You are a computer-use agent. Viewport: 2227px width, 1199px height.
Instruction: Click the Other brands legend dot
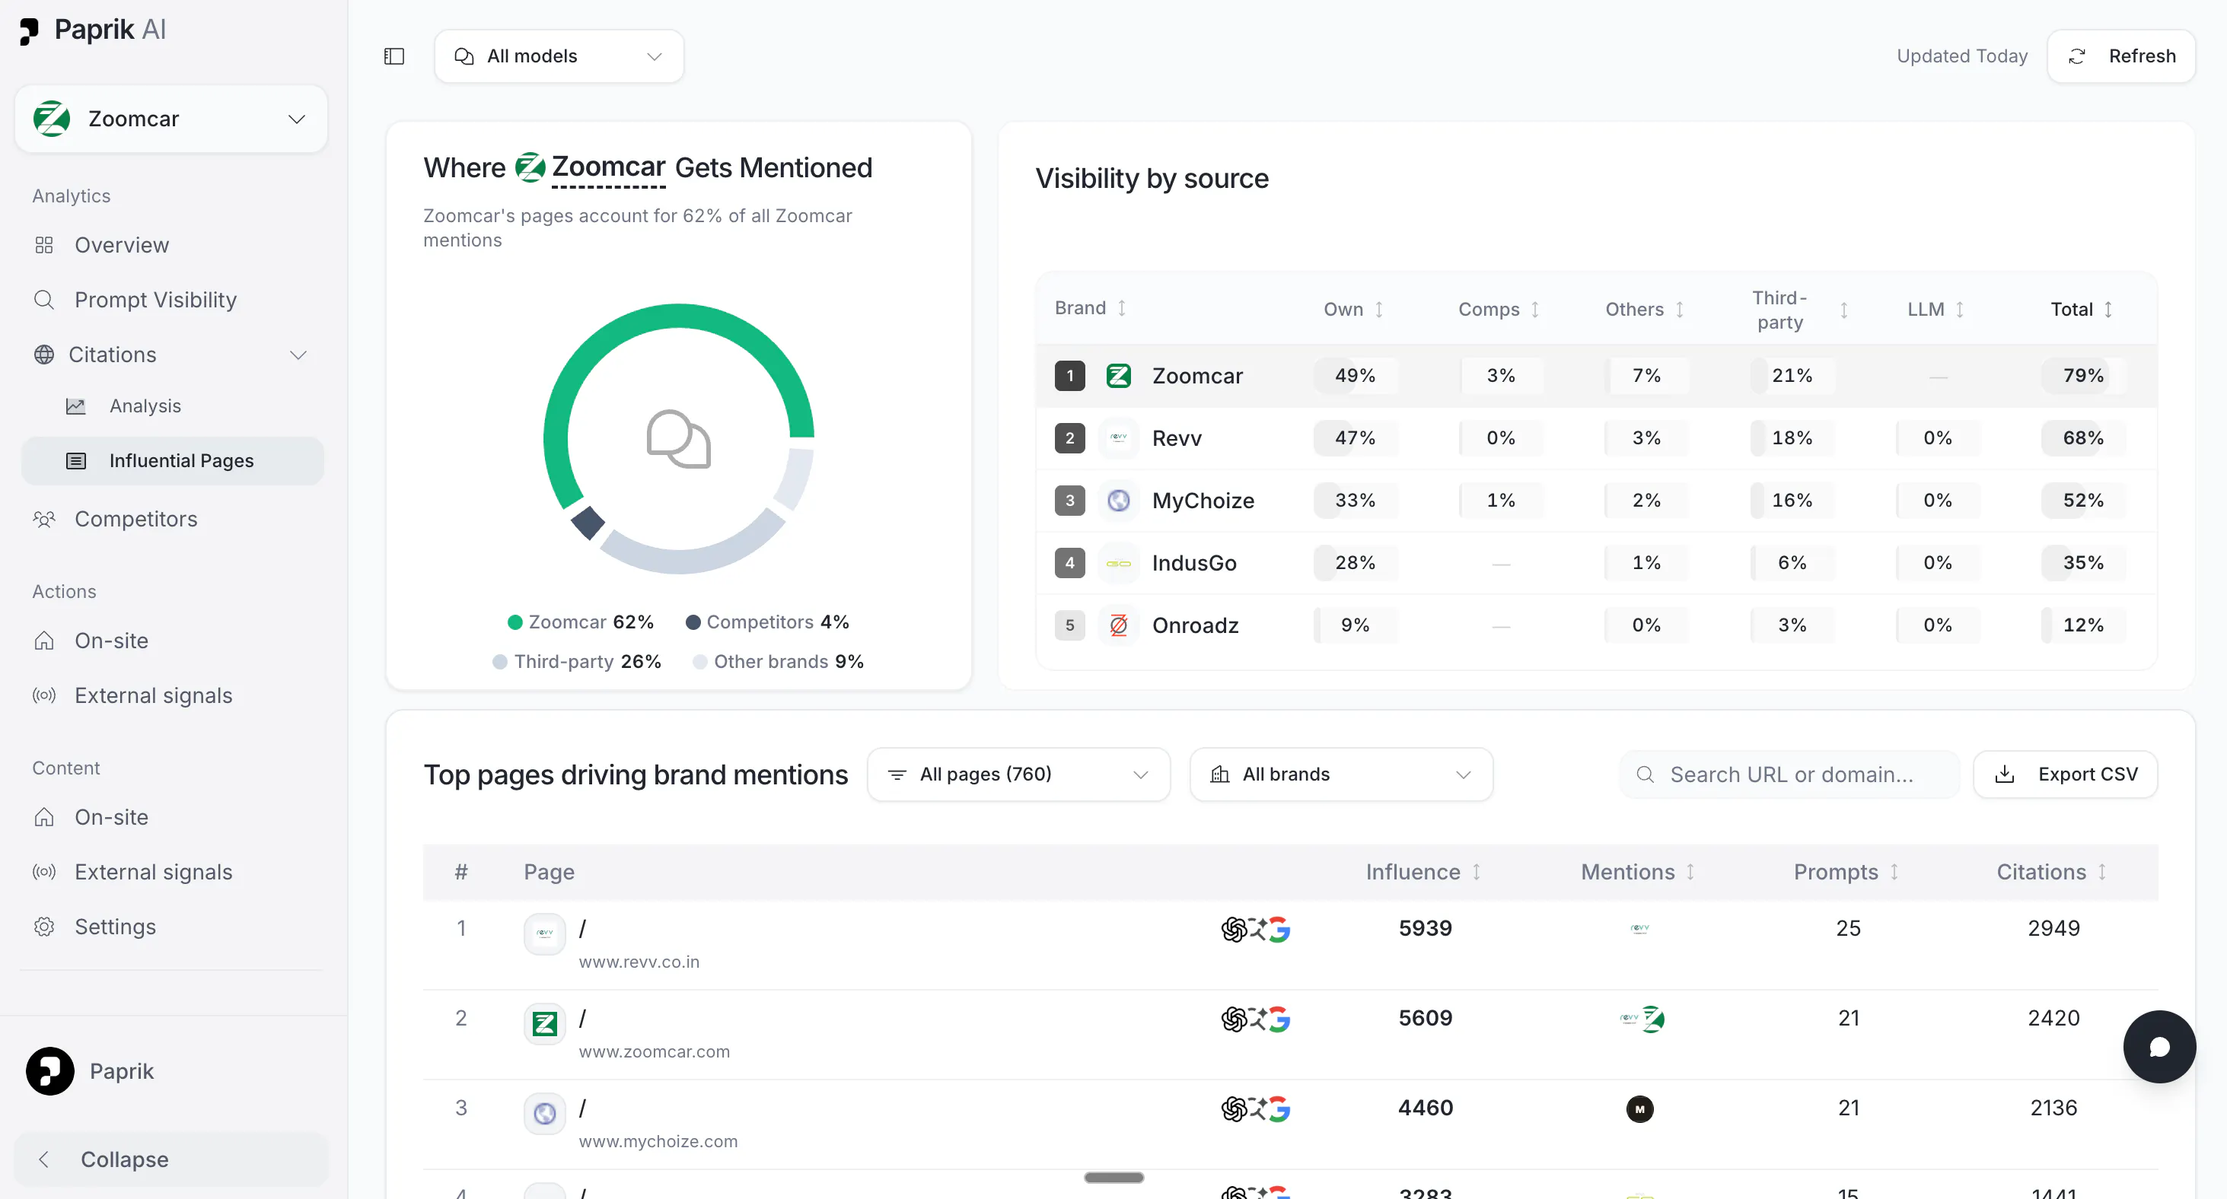700,662
